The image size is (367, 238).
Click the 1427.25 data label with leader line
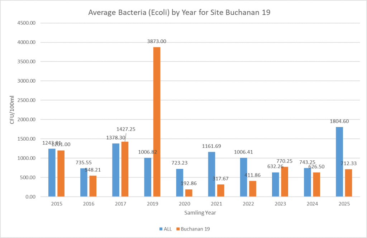point(126,129)
